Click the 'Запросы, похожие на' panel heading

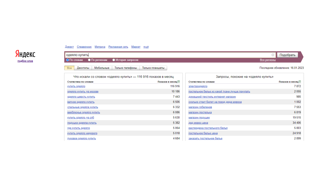(245, 77)
